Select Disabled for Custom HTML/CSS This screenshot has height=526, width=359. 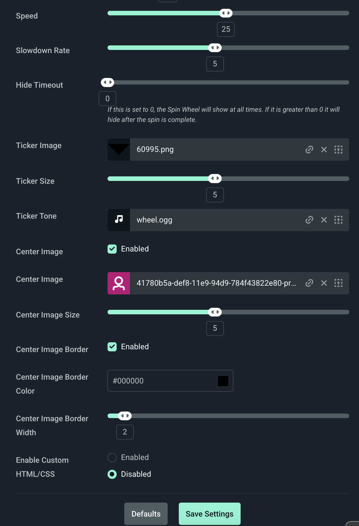click(112, 474)
